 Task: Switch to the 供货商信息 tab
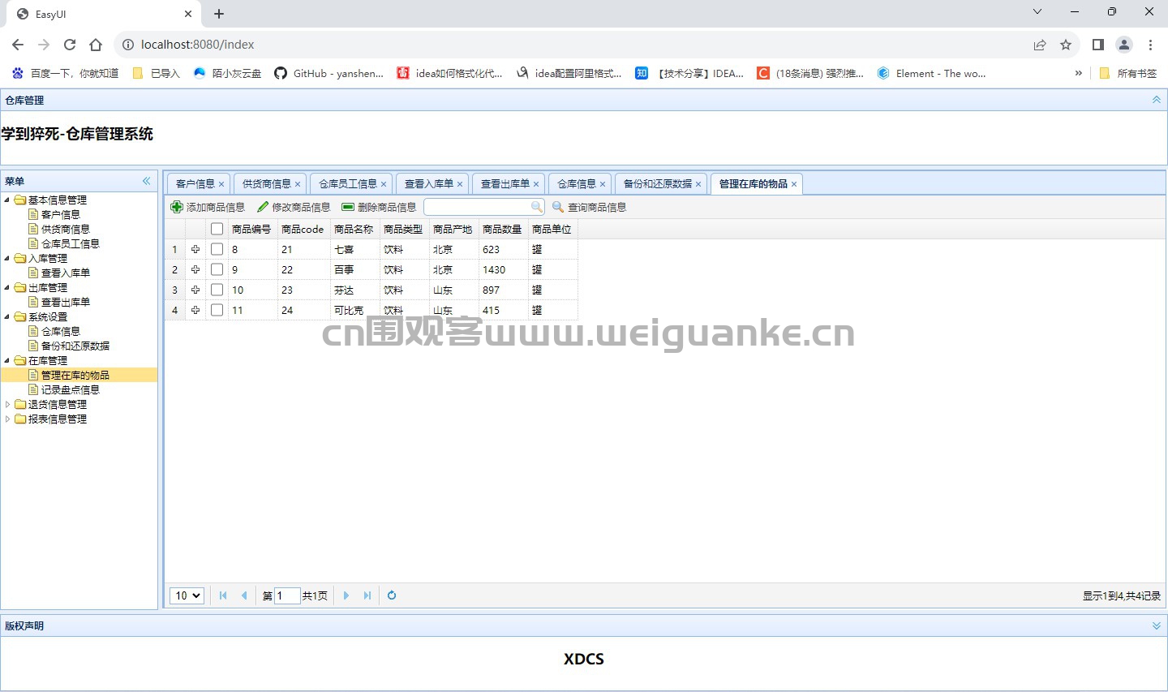[266, 184]
